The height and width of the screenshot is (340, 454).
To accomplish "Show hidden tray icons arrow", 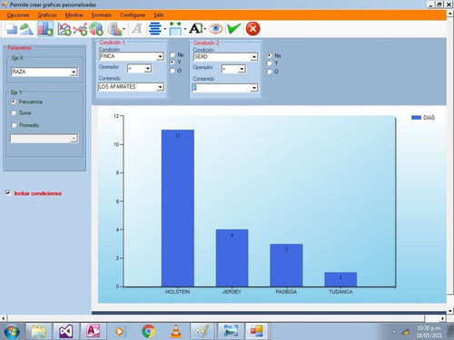I will [x=394, y=332].
